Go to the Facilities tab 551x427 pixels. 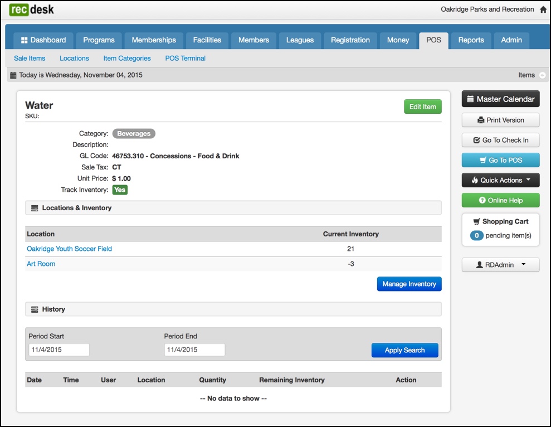207,40
